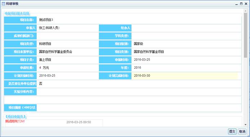Click the 项目子类 value 面上项目

tap(45, 60)
